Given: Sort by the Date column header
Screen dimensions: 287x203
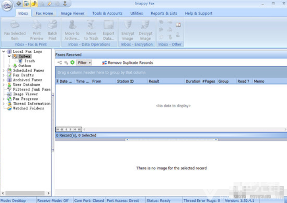Looking at the screenshot, I should pyautogui.click(x=66, y=81).
